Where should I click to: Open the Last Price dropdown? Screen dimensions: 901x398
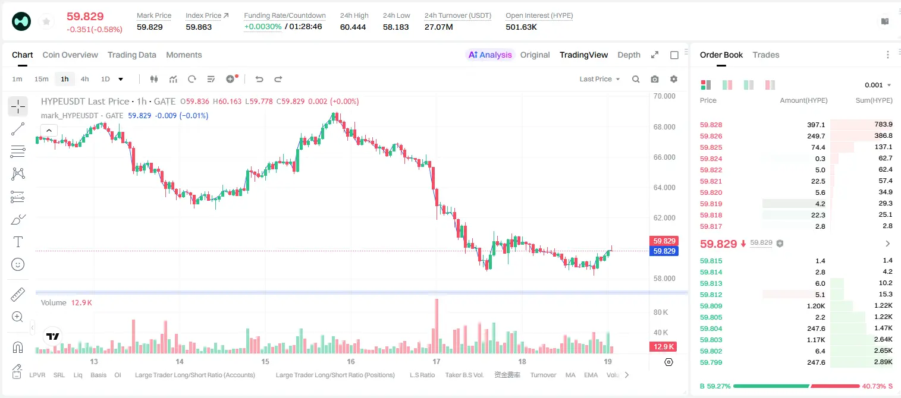[x=599, y=79]
